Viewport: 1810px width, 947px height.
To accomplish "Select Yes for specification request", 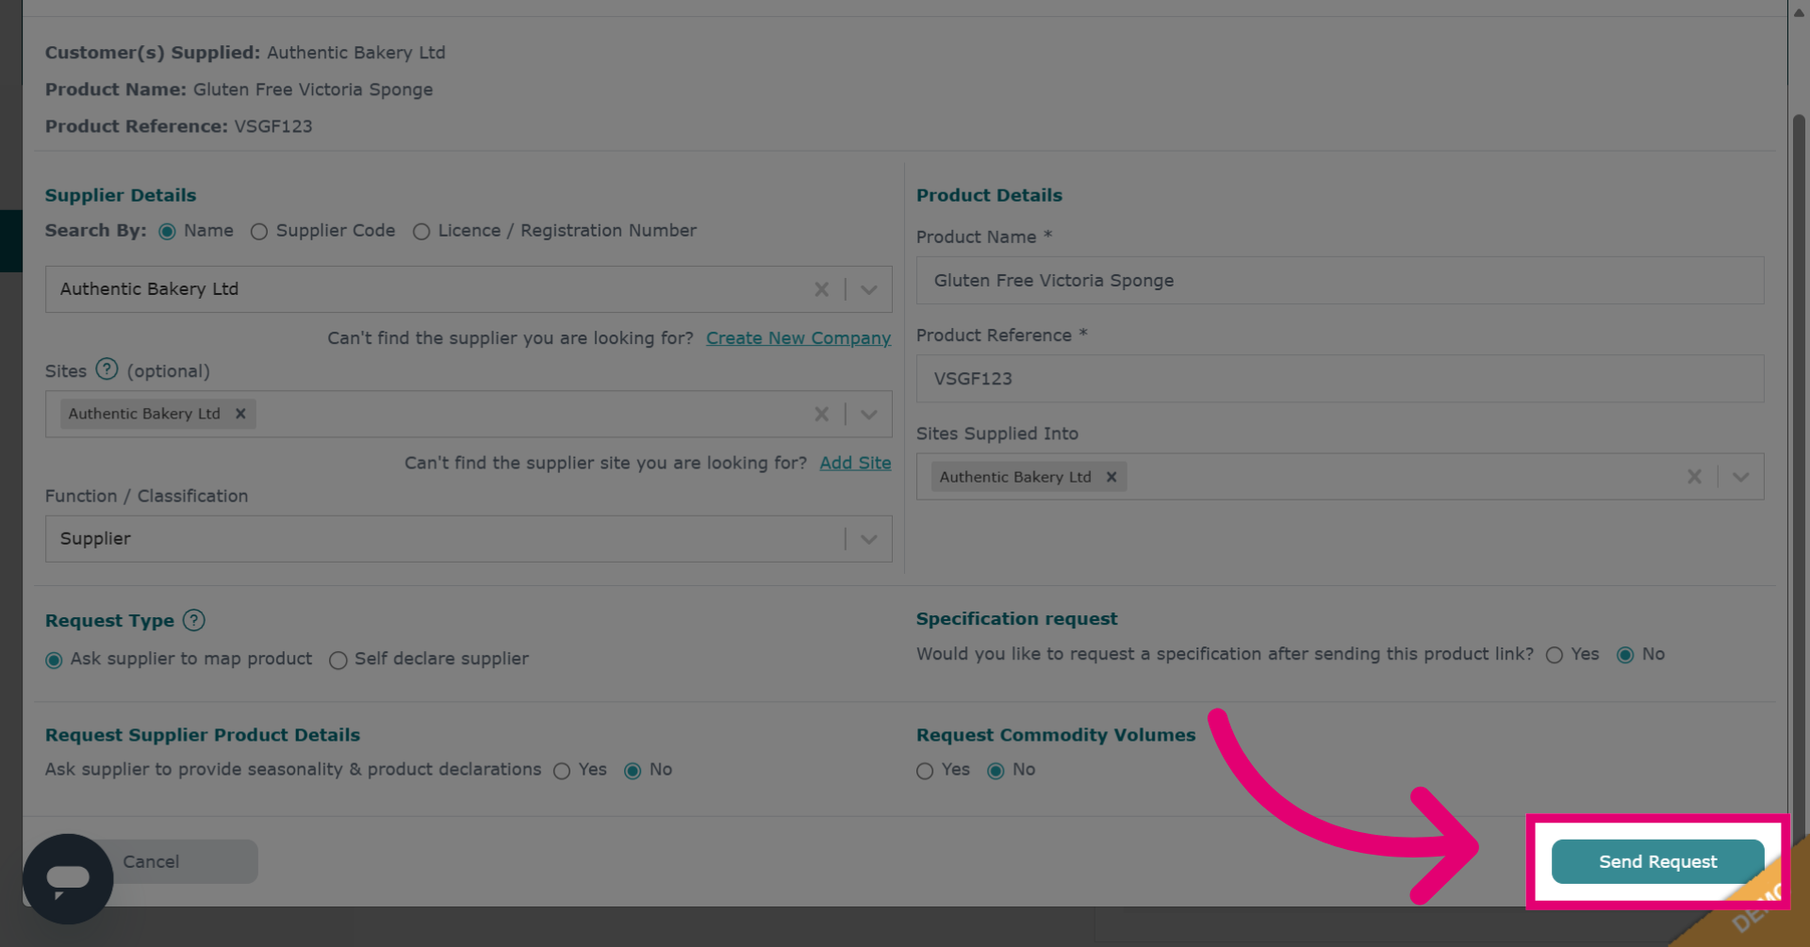I will pos(1555,655).
